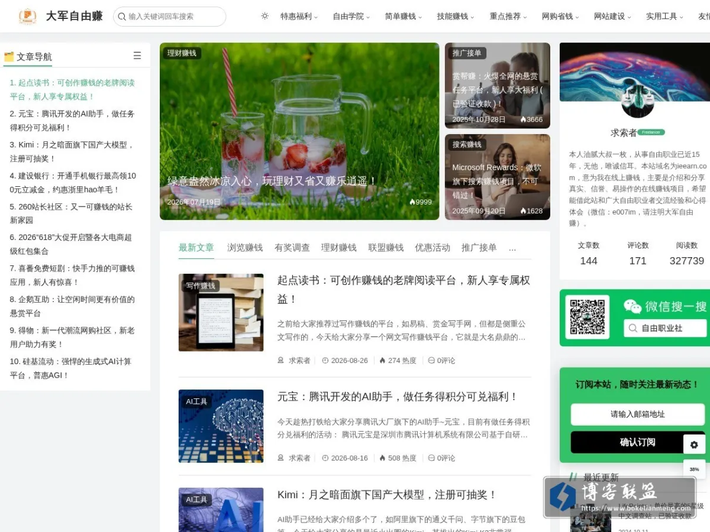Image resolution: width=710 pixels, height=532 pixels.
Task: Switch to the 最新文章 tab
Action: (196, 248)
